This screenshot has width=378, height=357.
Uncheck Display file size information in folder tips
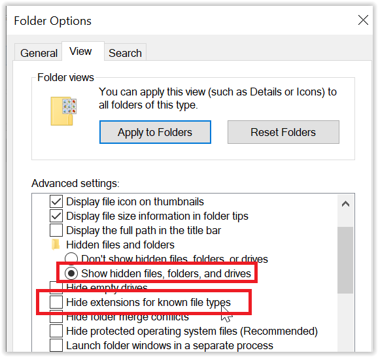[x=56, y=216]
